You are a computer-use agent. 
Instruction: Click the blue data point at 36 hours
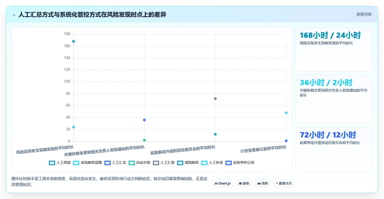click(x=144, y=120)
